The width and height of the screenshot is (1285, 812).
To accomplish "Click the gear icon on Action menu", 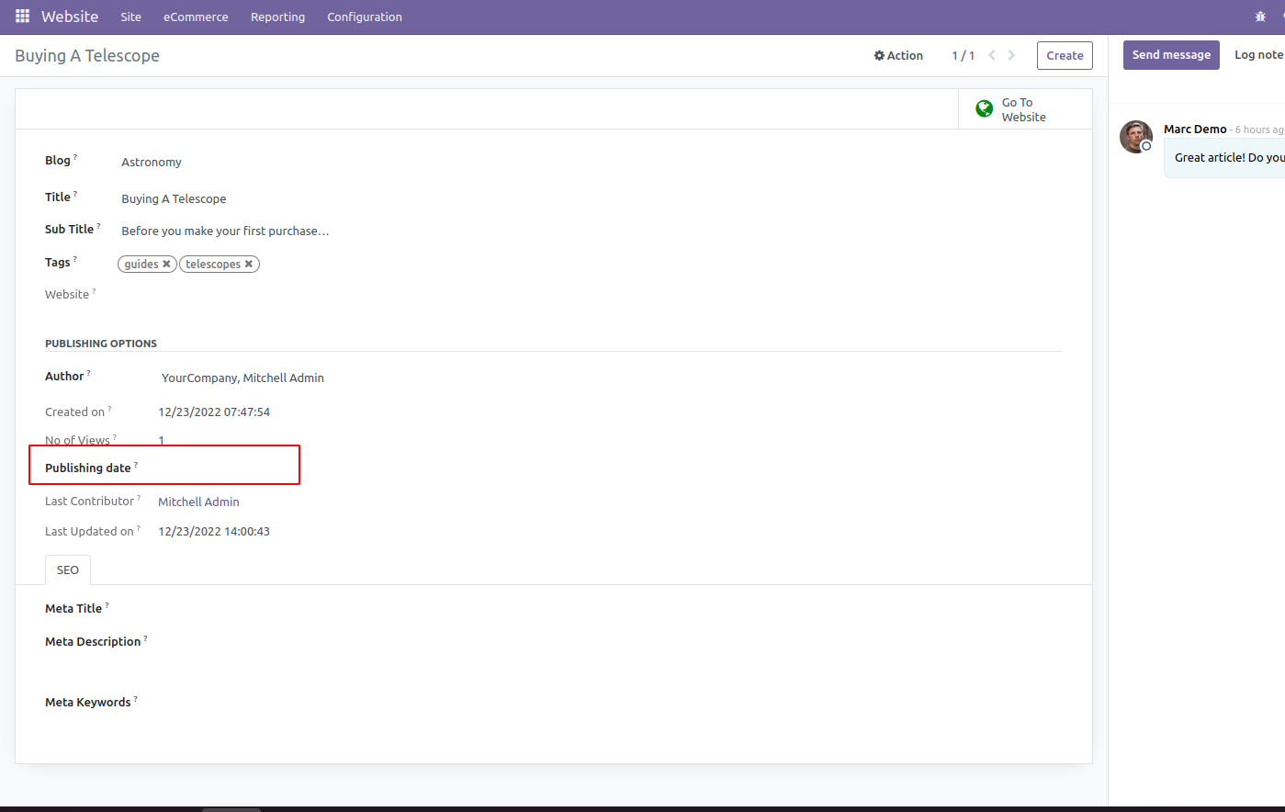I will click(x=878, y=55).
